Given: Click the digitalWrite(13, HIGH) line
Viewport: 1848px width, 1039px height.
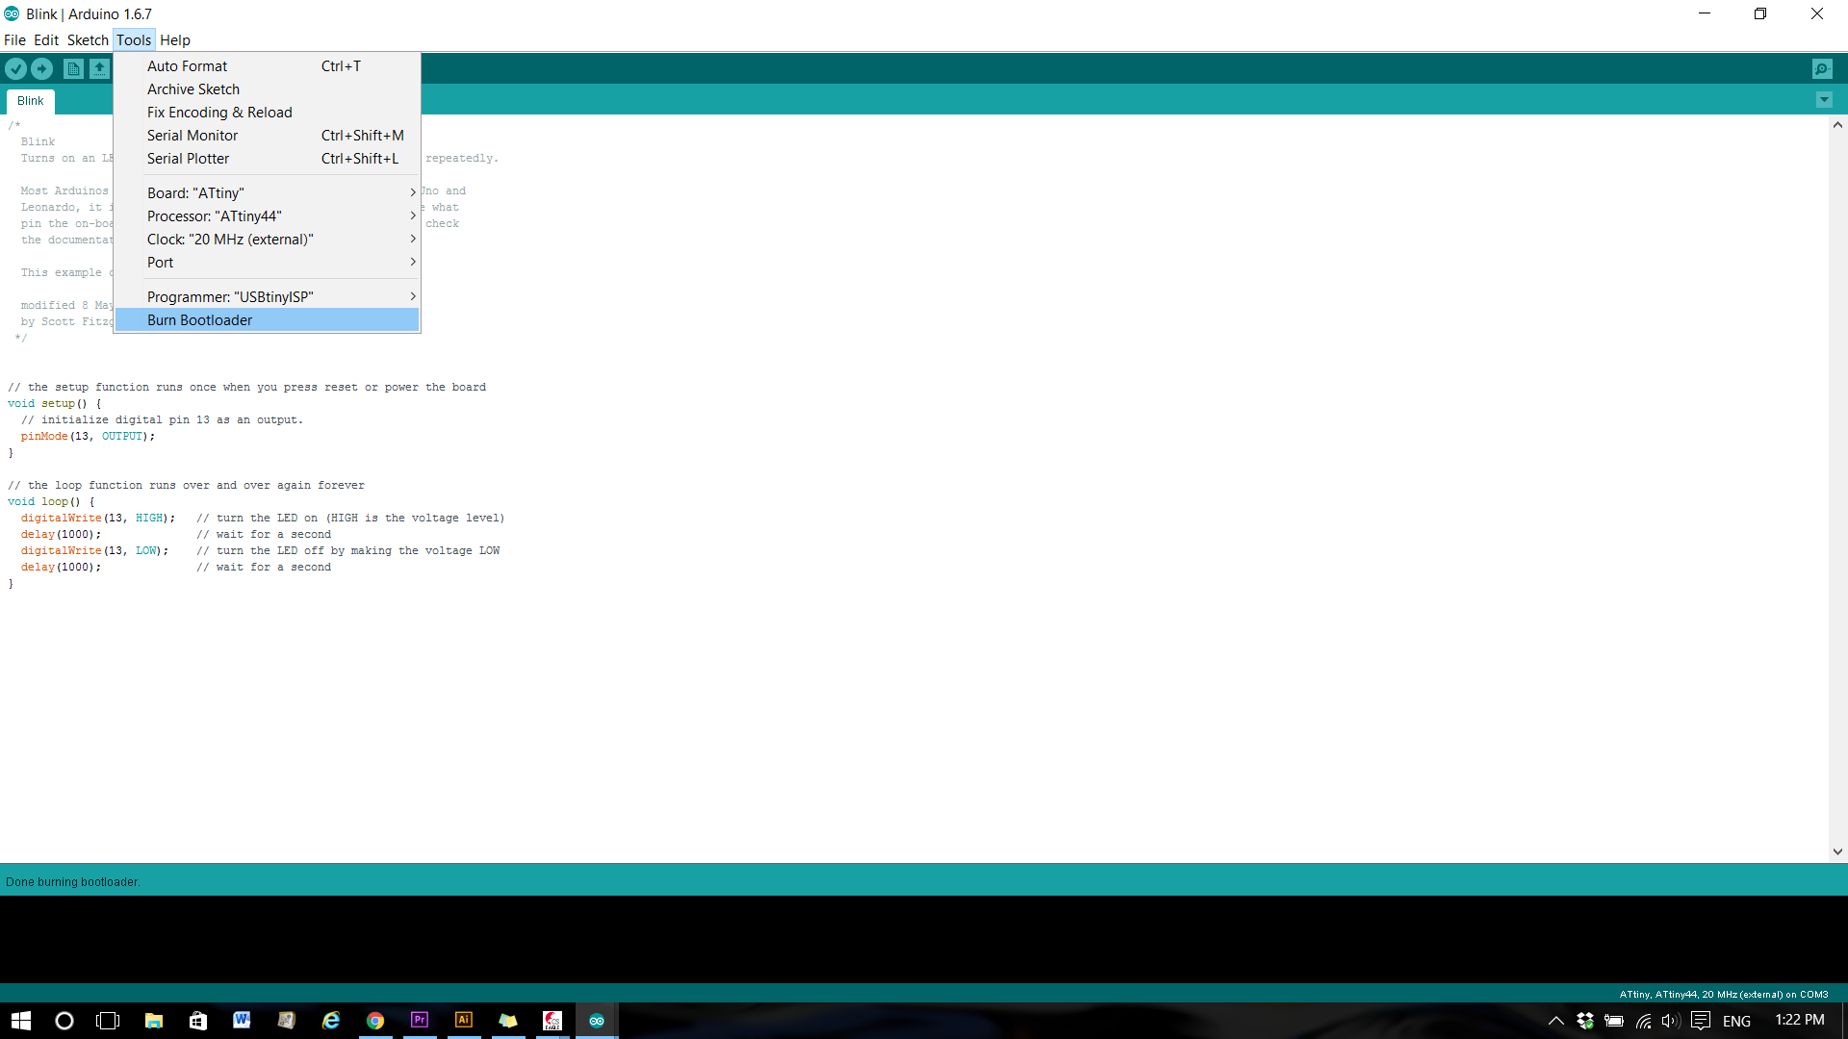Looking at the screenshot, I should 263,519.
